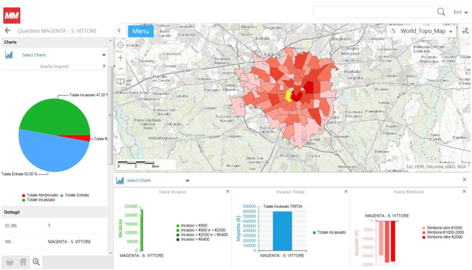472x270 pixels.
Task: Click inside the top search field
Action: 374,12
